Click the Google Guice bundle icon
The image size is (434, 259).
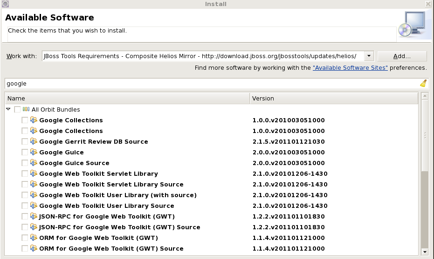(x=34, y=153)
